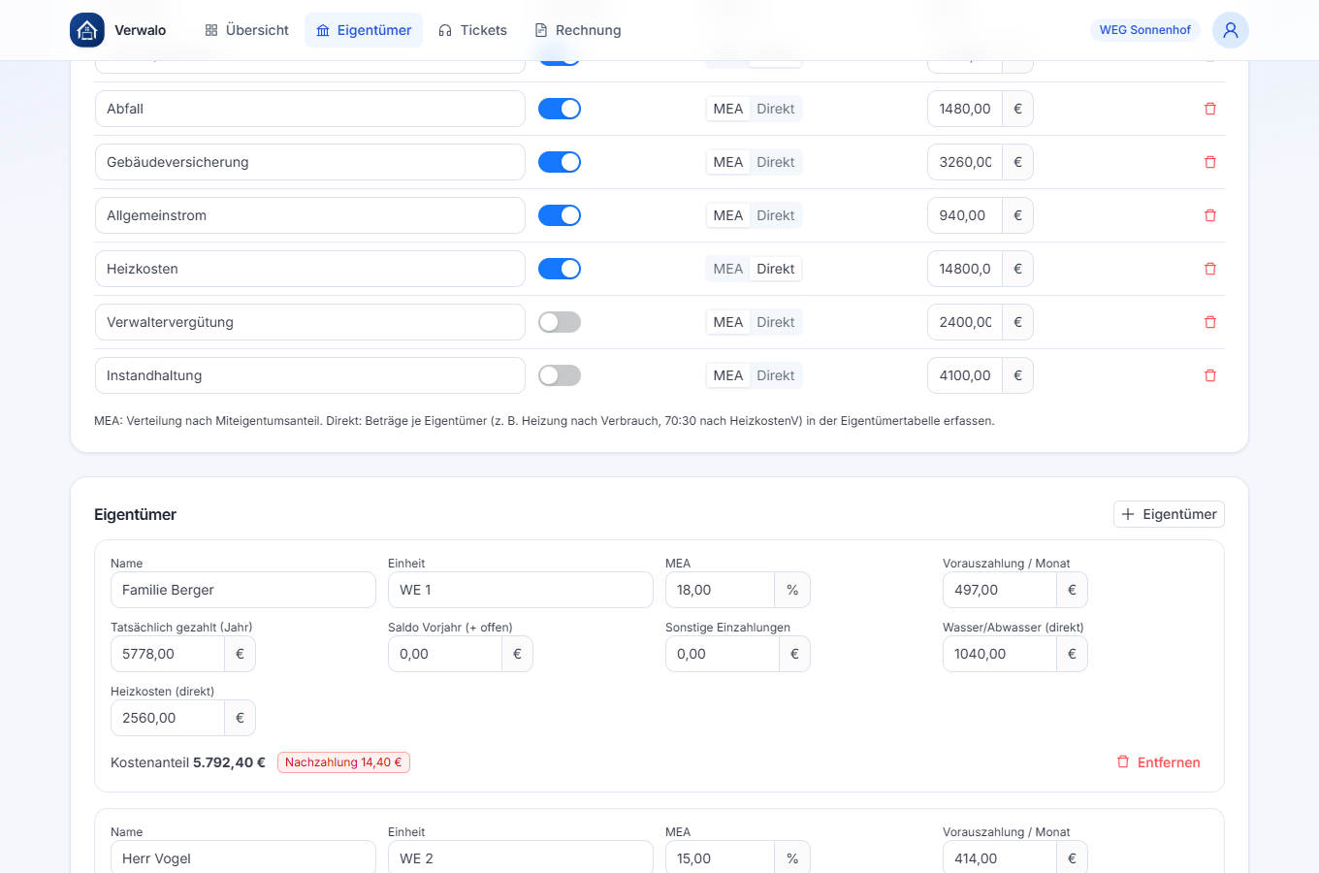Edit the WE 1 Einheit field
The height and width of the screenshot is (873, 1319).
pos(521,590)
